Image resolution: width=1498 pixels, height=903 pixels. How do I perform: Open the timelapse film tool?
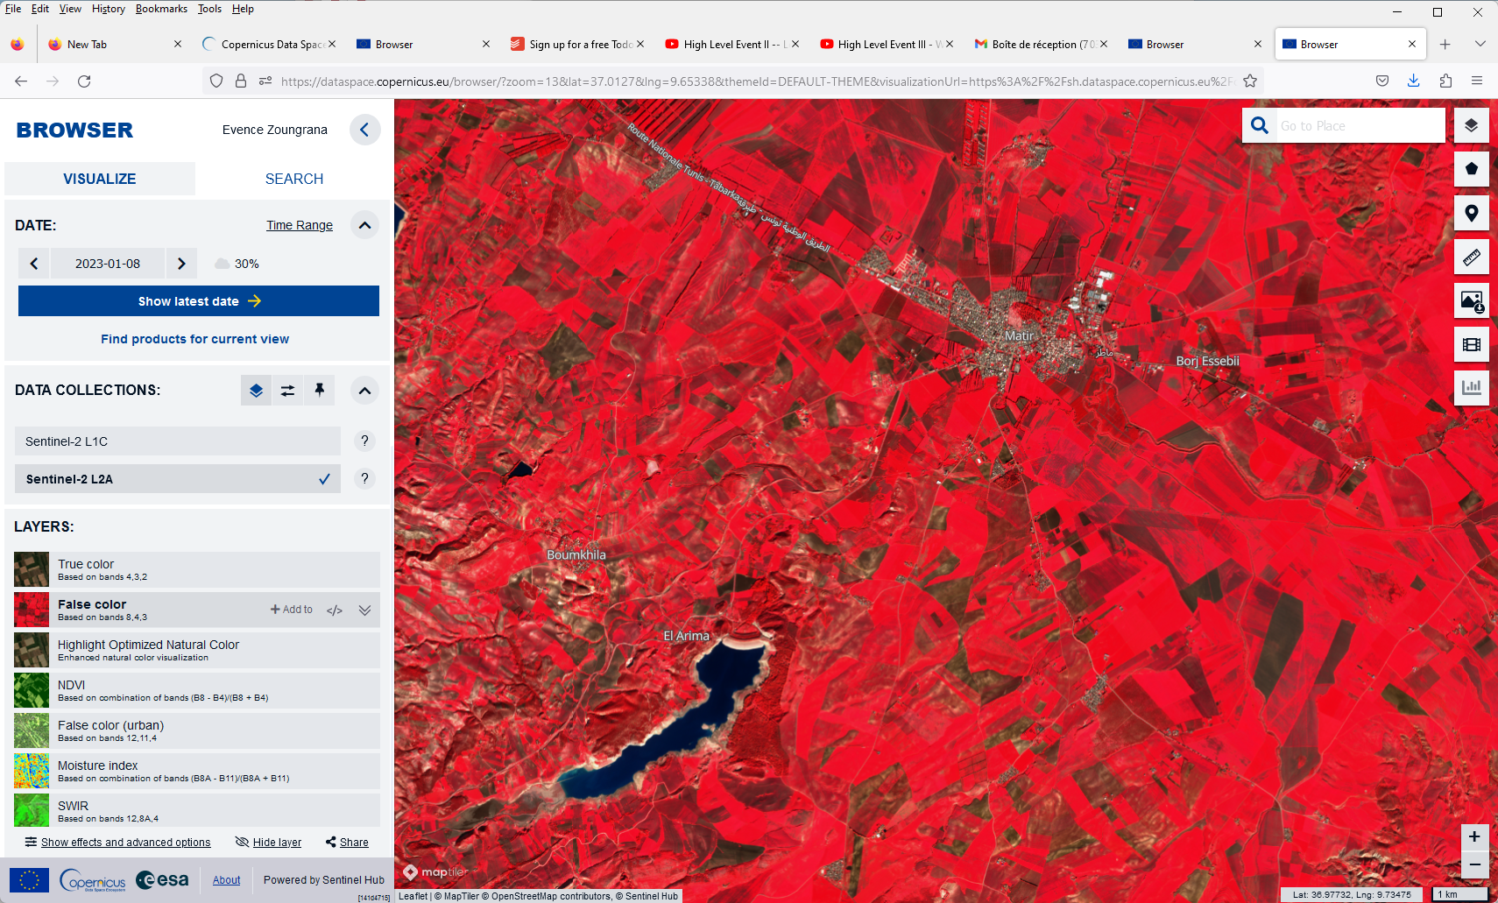point(1472,344)
